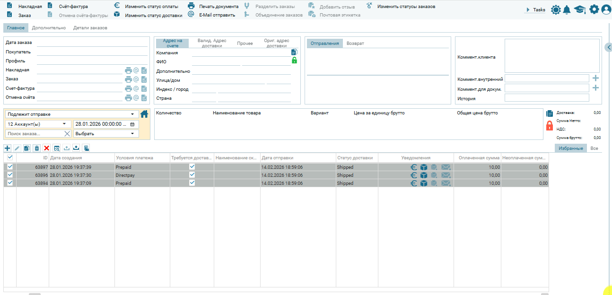Toggle the select-all checkbox in grid header
The image size is (612, 295).
pos(10,157)
